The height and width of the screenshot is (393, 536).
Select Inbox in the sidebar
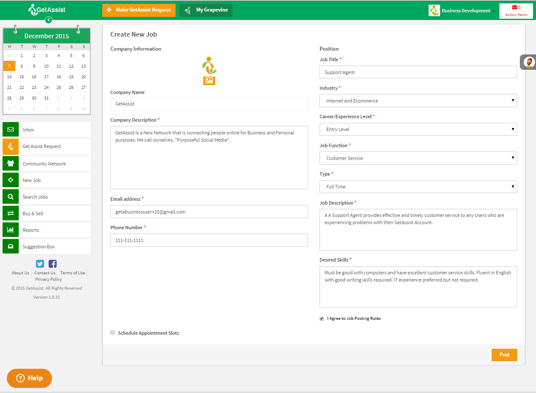[46, 130]
